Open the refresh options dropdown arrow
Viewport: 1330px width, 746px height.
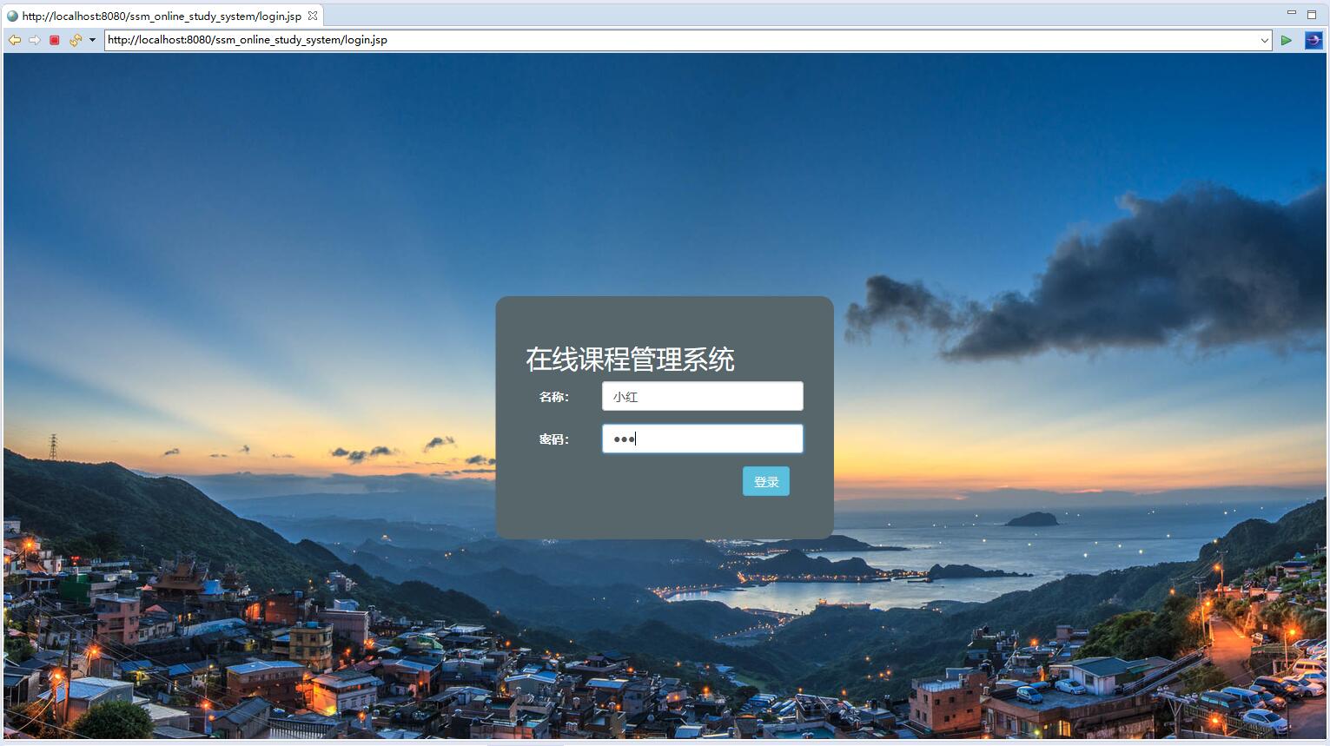(x=92, y=40)
